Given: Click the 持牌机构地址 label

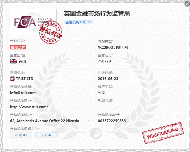Looking at the screenshot, I should click(x=21, y=115).
